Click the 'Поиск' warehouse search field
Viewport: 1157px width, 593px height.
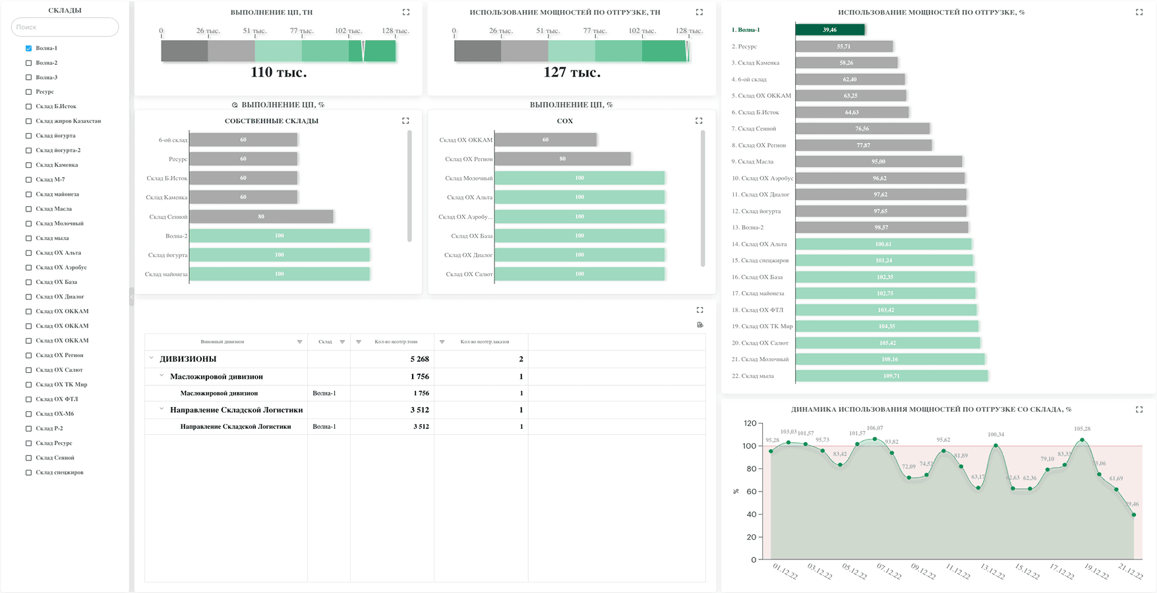click(65, 27)
